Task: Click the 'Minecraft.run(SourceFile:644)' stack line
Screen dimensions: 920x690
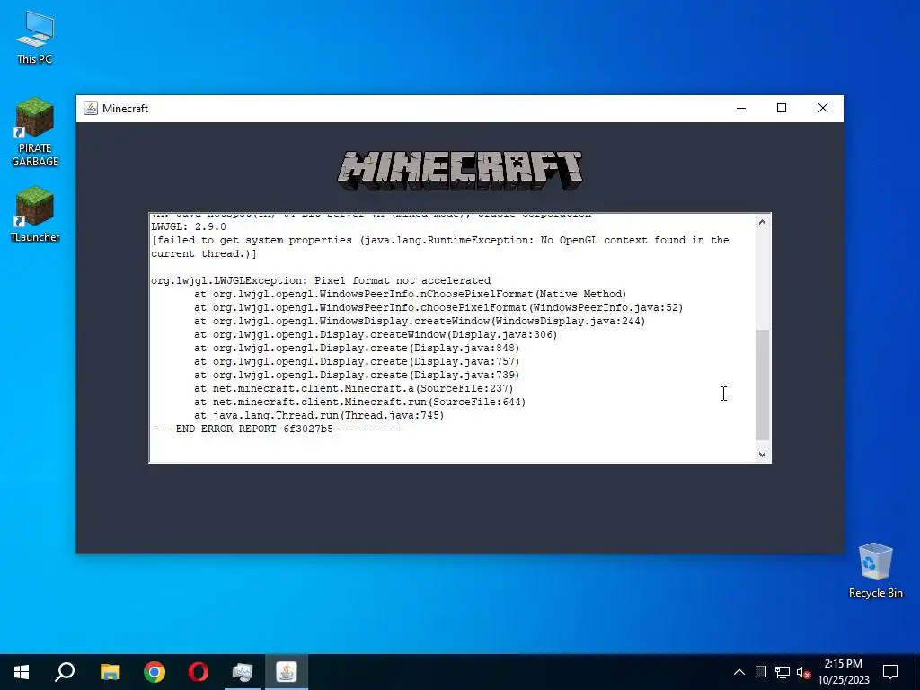Action: point(359,402)
